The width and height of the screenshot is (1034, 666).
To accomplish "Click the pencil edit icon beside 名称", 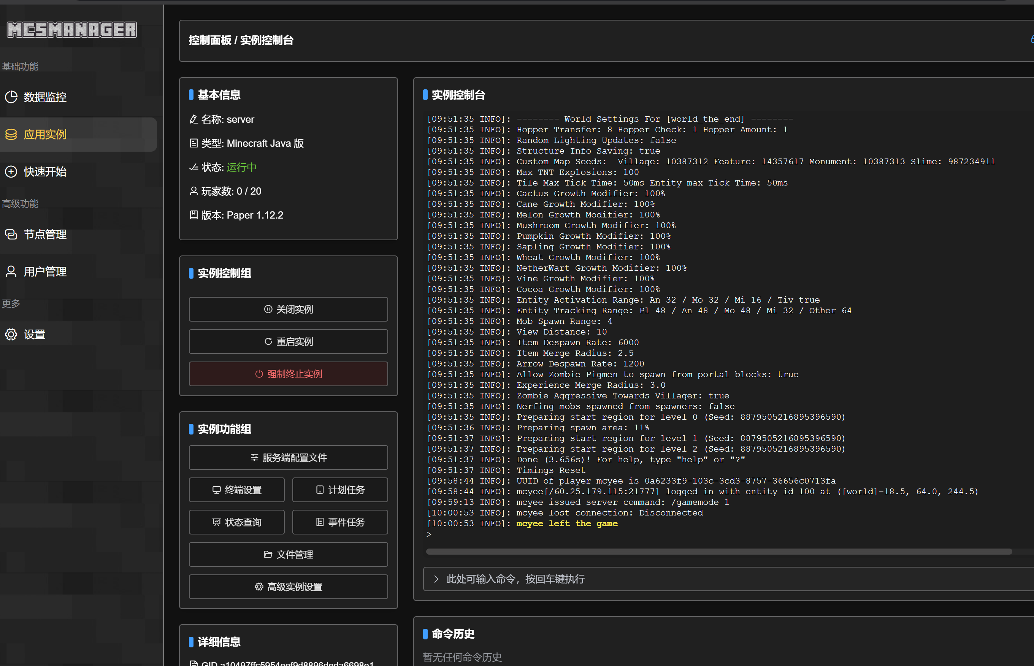I will pyautogui.click(x=194, y=119).
